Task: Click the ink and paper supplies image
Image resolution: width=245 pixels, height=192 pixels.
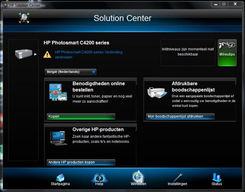Action: pyautogui.click(x=58, y=92)
